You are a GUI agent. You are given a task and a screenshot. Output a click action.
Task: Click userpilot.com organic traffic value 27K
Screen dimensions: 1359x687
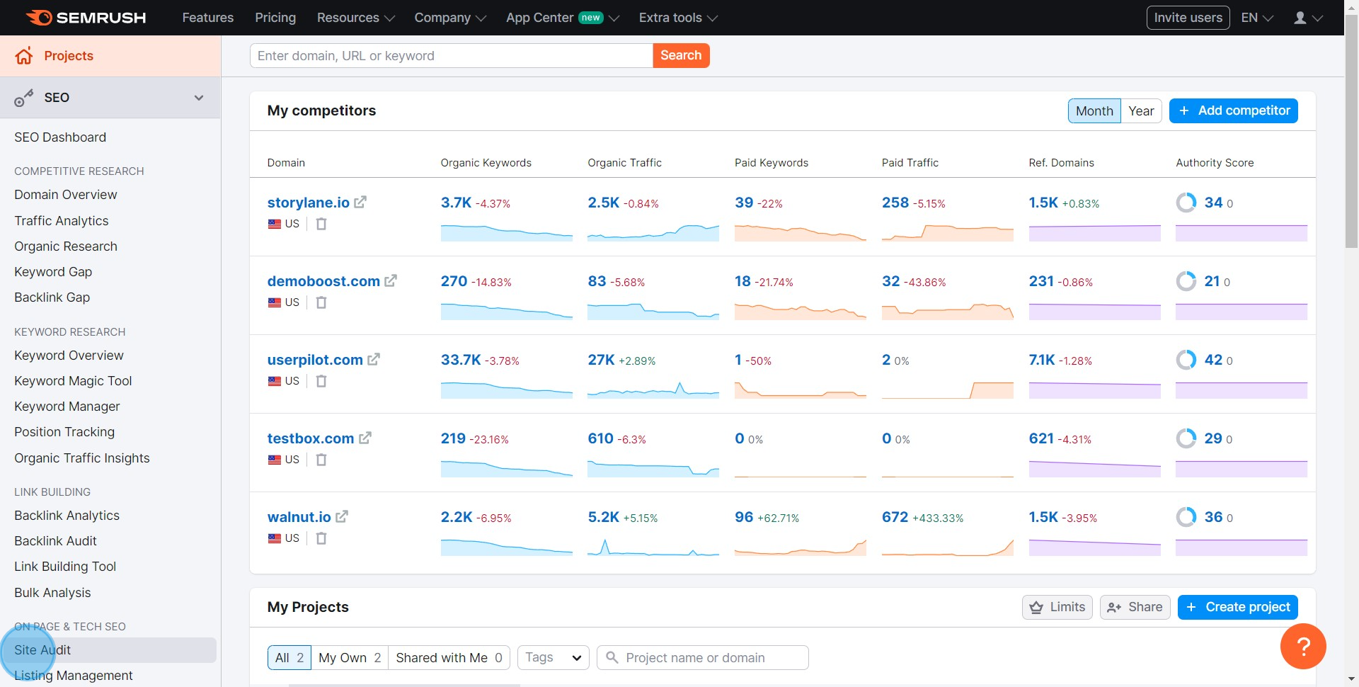(601, 360)
